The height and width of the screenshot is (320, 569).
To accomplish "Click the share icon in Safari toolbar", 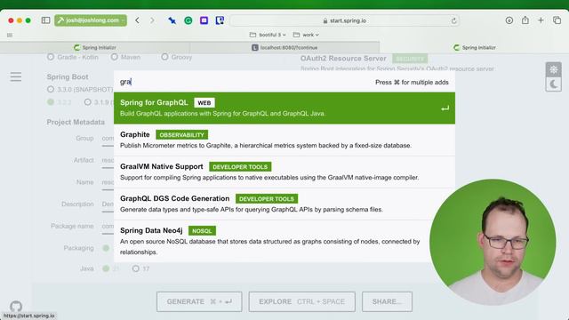I will click(x=525, y=20).
